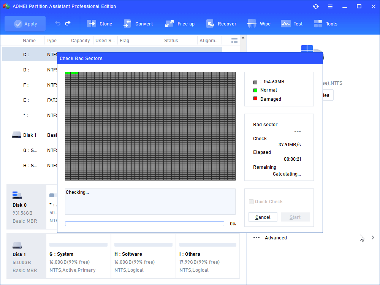Cancel the bad sector check

(263, 217)
